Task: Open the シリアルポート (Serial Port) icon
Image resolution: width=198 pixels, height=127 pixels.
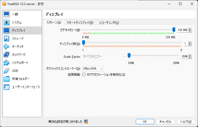Action: pos(7,63)
